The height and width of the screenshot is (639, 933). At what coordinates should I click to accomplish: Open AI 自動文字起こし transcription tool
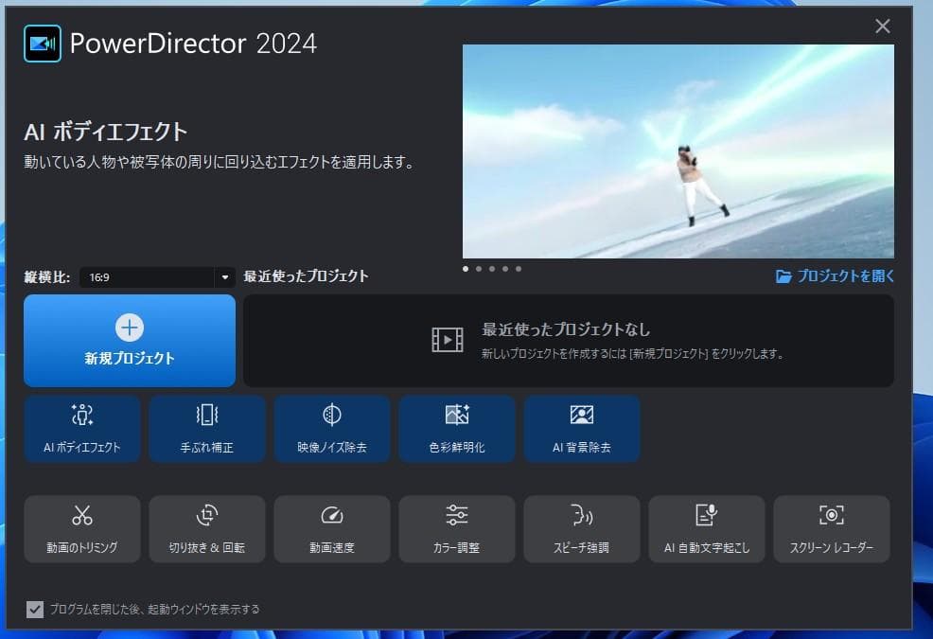707,528
